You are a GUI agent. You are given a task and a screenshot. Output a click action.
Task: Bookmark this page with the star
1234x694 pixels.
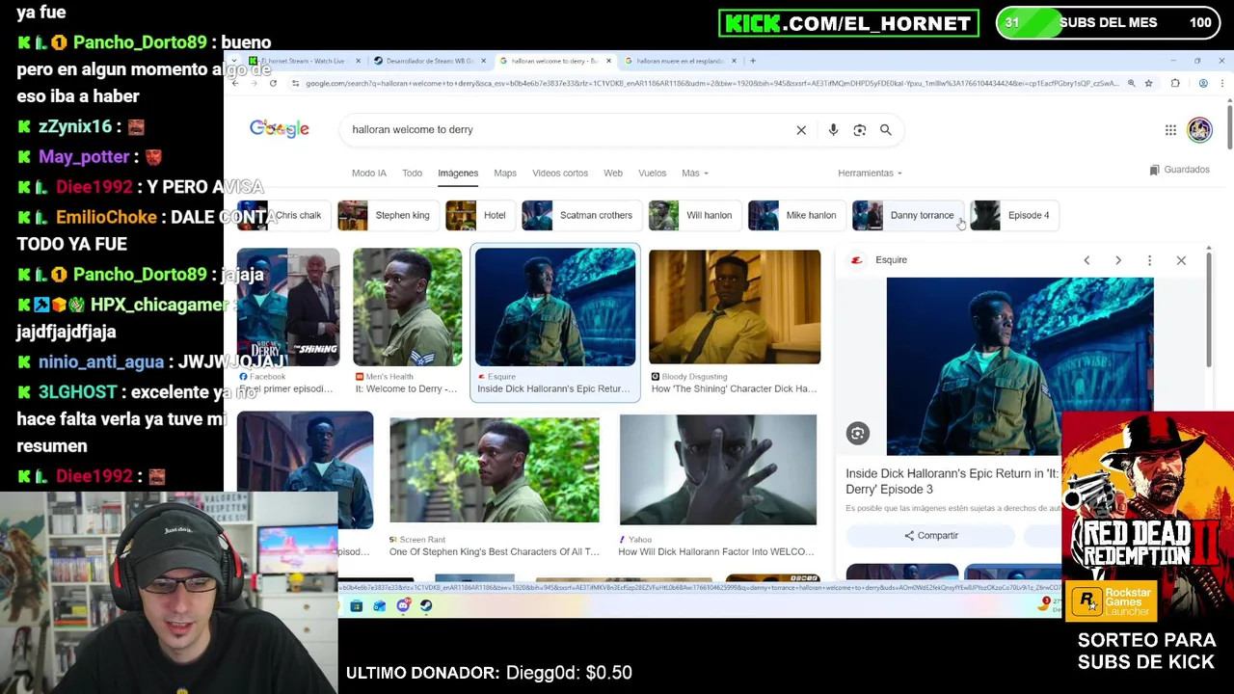coord(1148,84)
